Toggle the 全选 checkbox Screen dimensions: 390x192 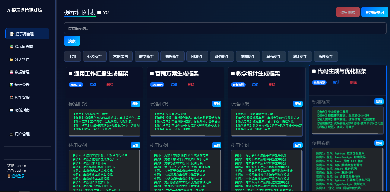pos(99,12)
